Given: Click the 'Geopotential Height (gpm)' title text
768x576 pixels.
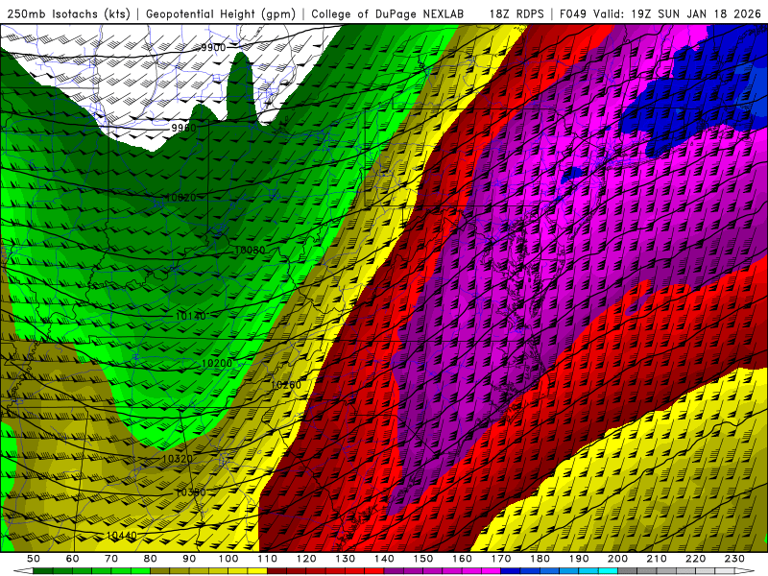Looking at the screenshot, I should point(221,13).
